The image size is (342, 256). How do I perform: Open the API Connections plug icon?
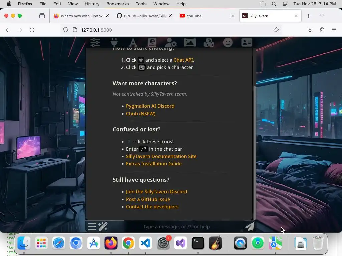(x=114, y=42)
